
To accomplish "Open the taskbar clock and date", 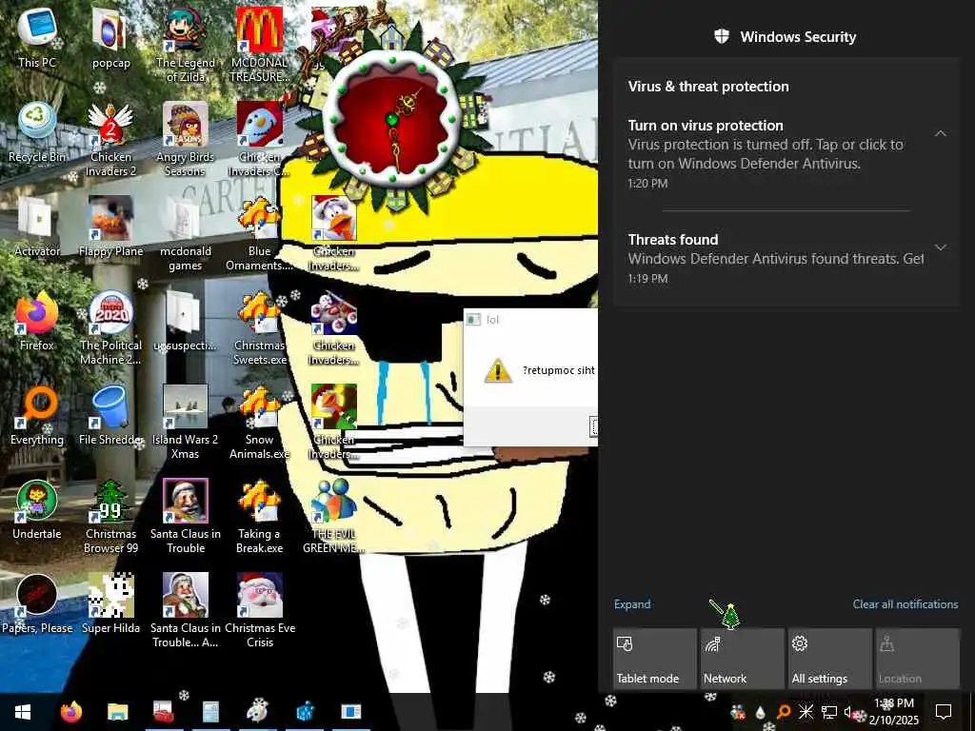I will click(893, 712).
